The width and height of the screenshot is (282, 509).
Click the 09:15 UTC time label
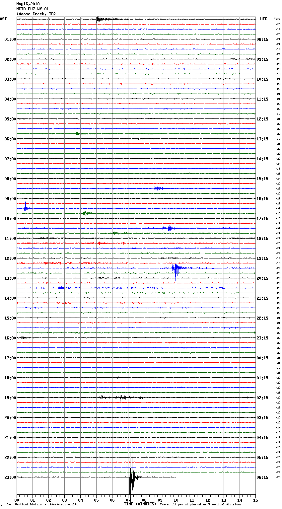tap(262, 59)
